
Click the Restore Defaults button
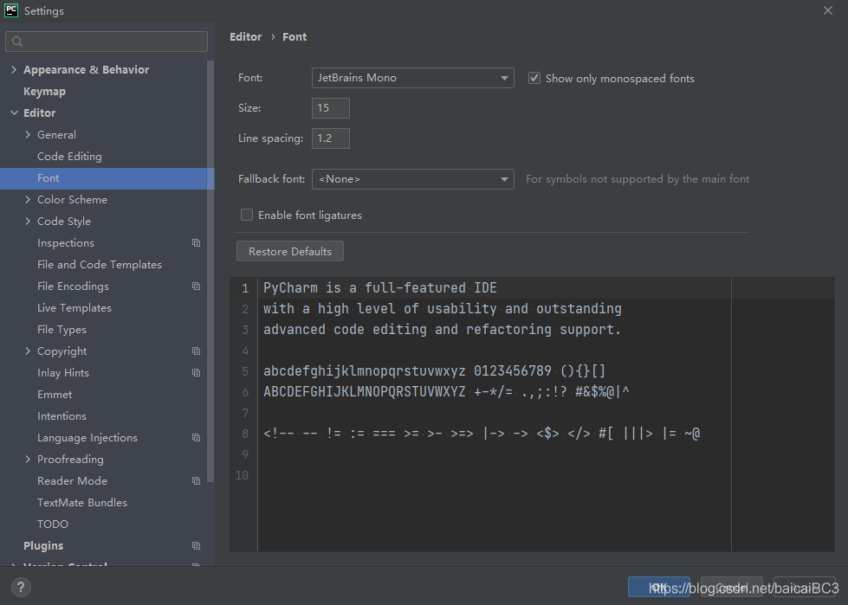[x=290, y=251]
